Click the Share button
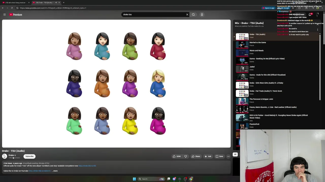This screenshot has height=182, width=325. point(196,156)
